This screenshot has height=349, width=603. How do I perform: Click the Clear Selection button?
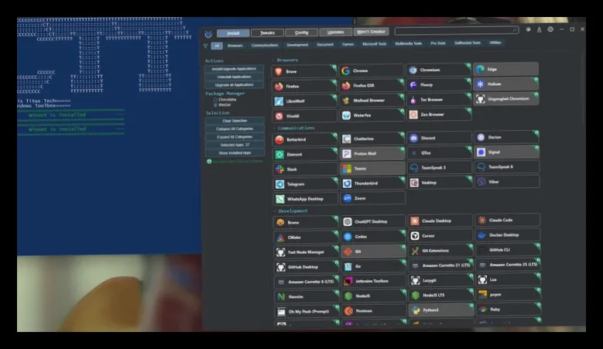[x=235, y=121]
